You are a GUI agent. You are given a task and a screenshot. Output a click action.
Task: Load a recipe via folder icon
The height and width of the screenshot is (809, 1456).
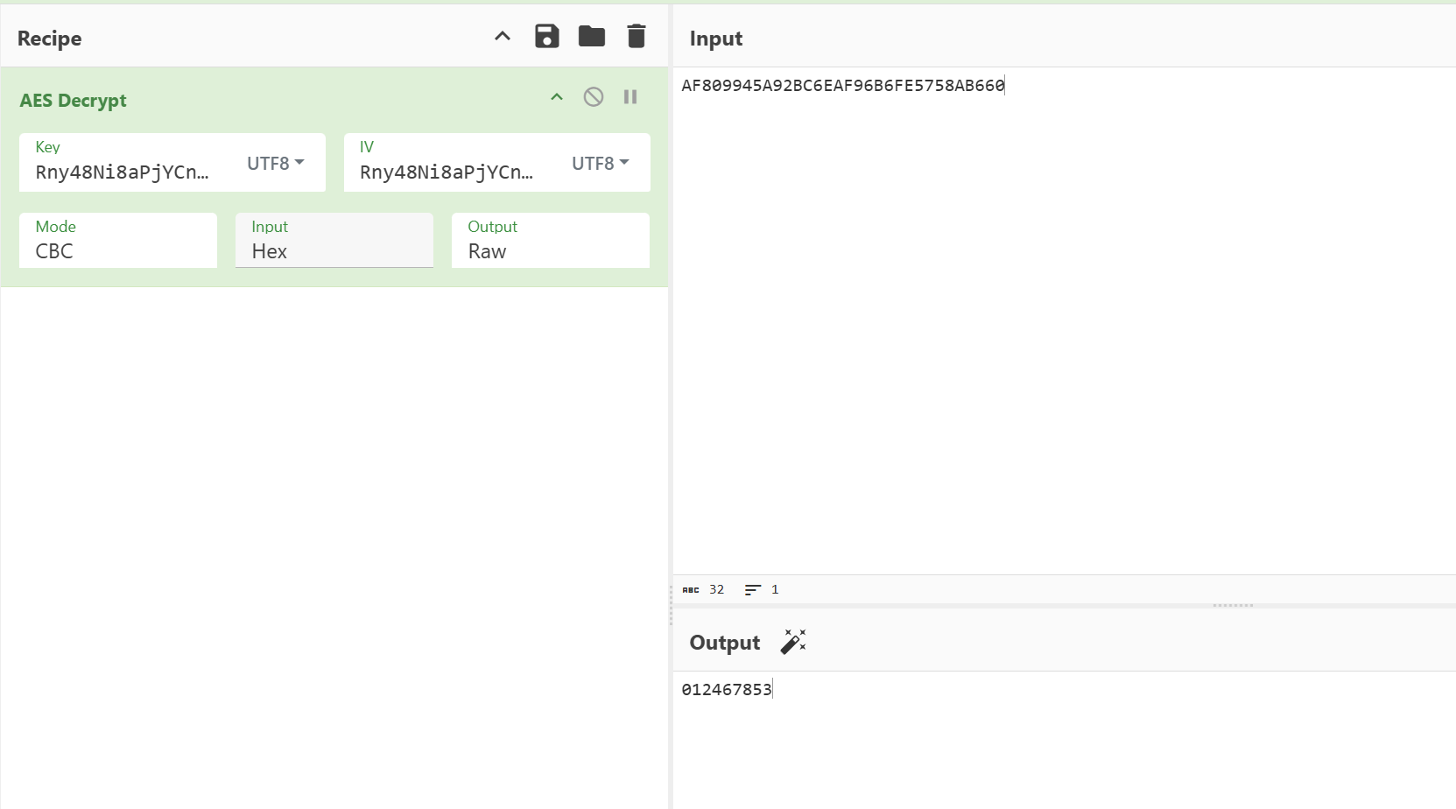pyautogui.click(x=592, y=37)
